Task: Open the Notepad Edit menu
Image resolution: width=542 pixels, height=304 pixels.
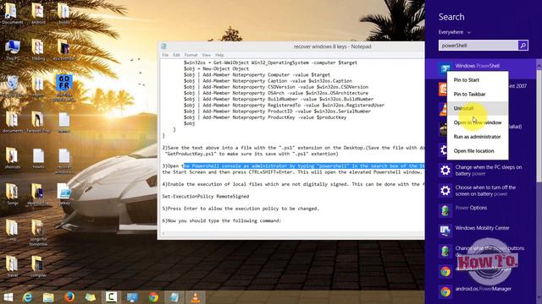Action: pyautogui.click(x=176, y=55)
